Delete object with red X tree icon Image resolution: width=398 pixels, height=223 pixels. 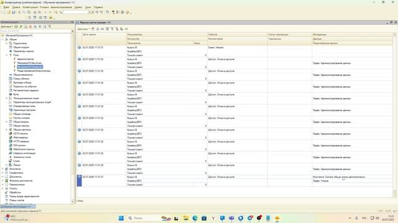pyautogui.click(x=30, y=27)
